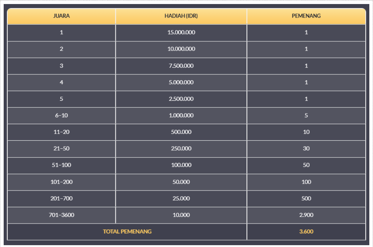The image size is (373, 247).
Task: Select the 3.600 total winners value
Action: 306,232
